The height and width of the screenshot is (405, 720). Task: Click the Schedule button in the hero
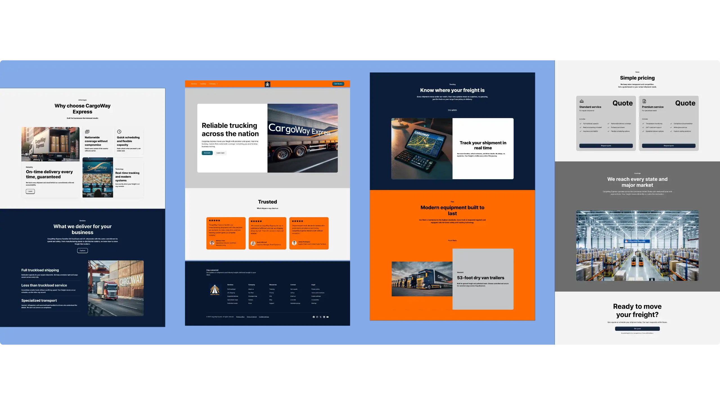[x=207, y=153]
